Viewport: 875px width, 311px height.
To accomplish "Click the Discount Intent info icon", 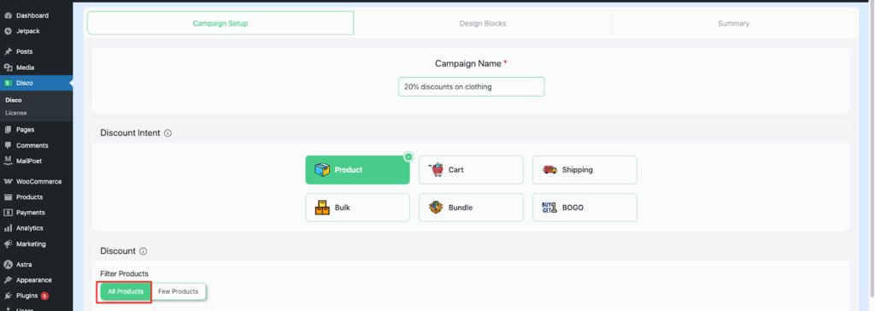I will 168,133.
